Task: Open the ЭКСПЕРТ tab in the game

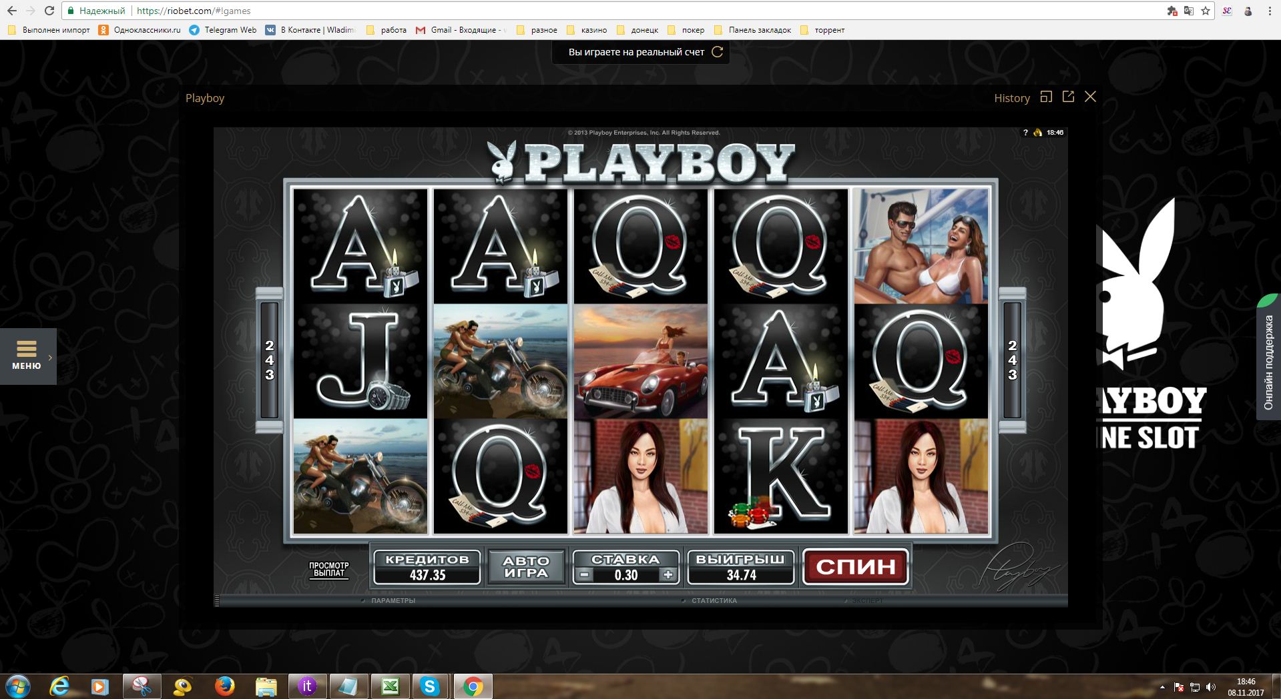Action: click(867, 601)
